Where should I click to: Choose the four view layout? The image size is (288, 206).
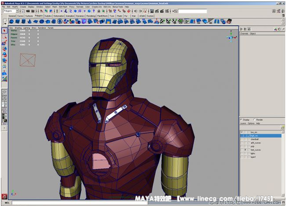4,98
